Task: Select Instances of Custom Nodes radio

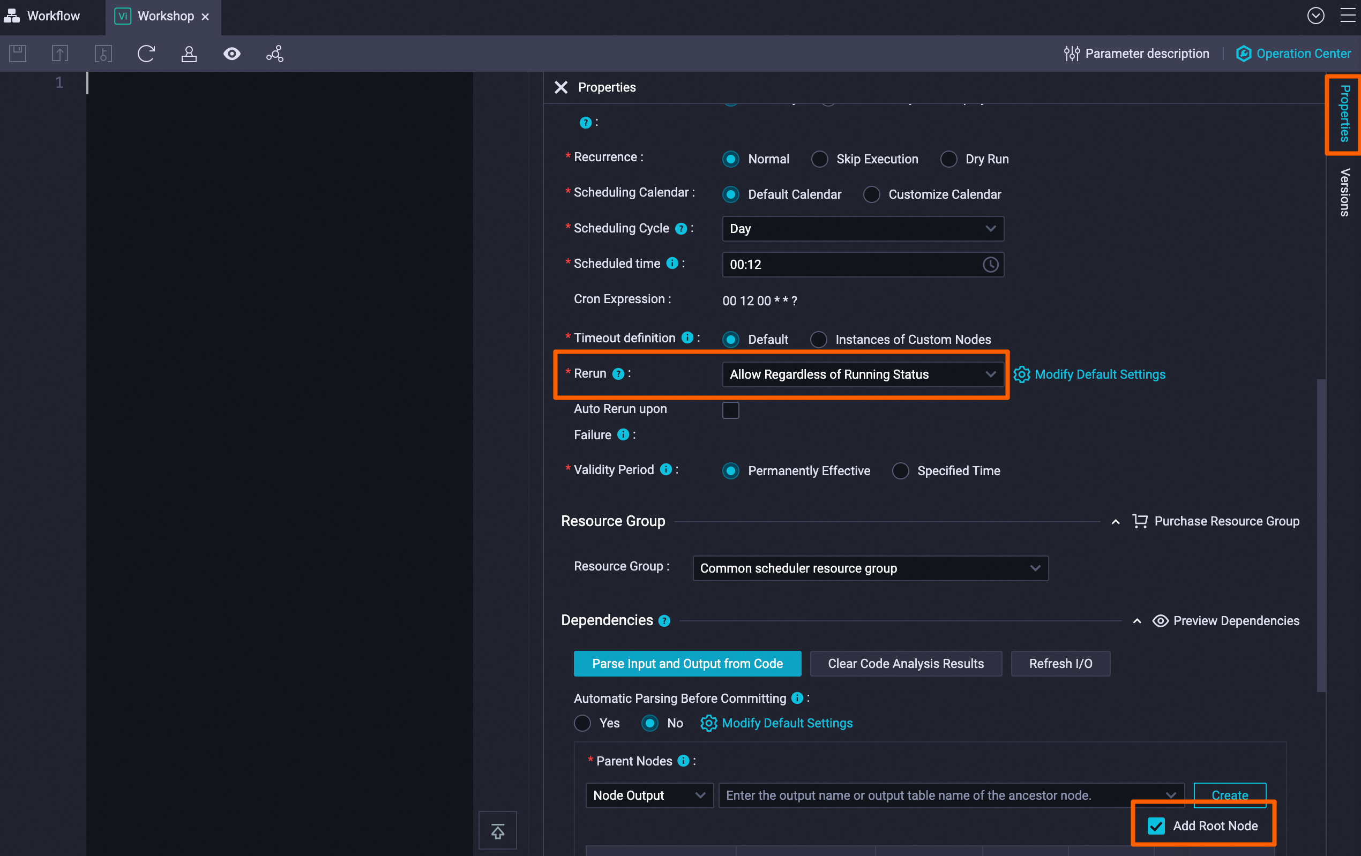Action: (818, 340)
